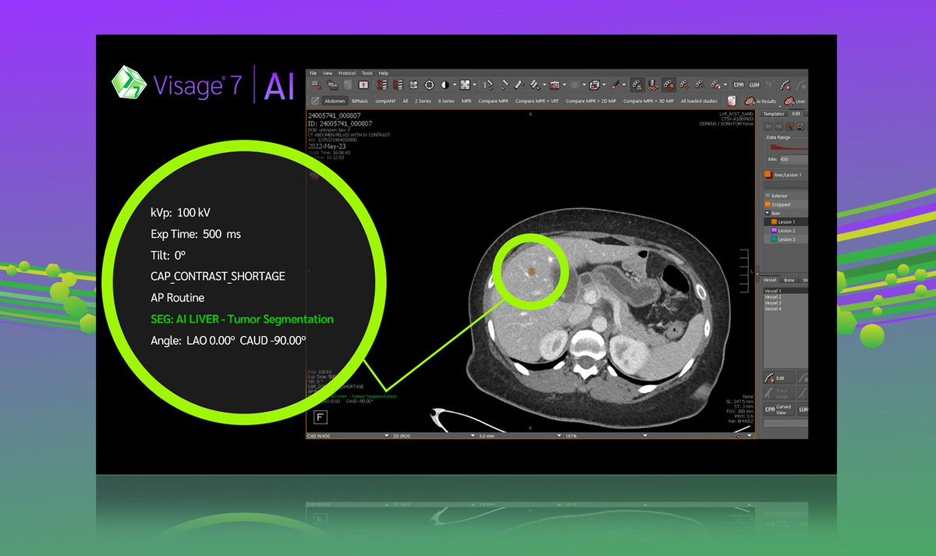Choose Compare MPR + 2D MIP layout

(590, 101)
